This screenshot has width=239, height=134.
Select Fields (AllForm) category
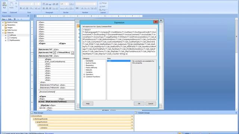pyautogui.click(x=91, y=68)
